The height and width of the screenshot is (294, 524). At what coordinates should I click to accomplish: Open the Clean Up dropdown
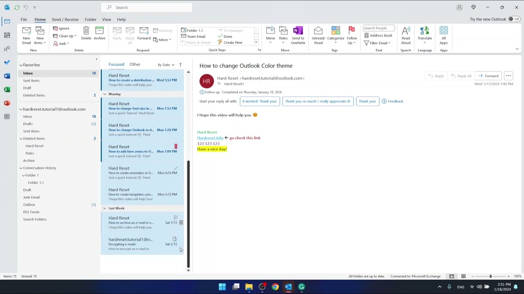click(x=65, y=36)
